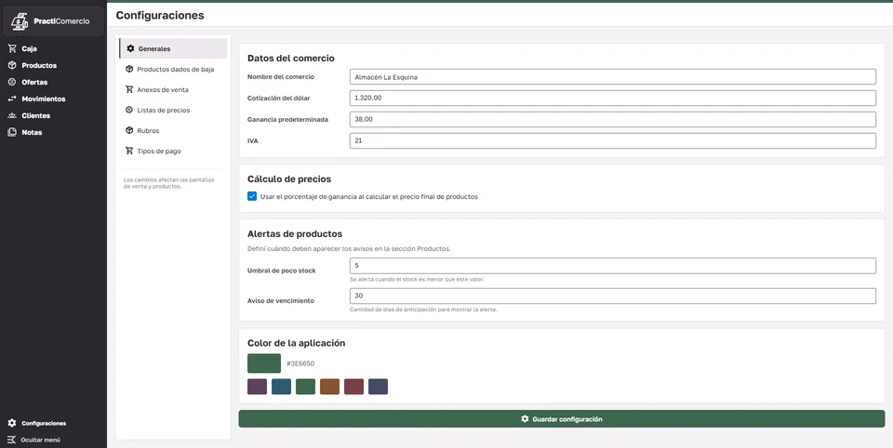Click the Color de la aplicación heading
893x448 pixels.
[x=296, y=343]
